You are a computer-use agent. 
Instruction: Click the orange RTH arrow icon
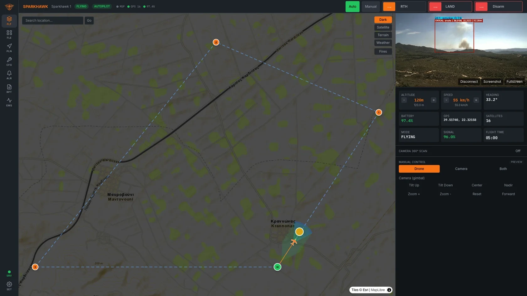(389, 7)
